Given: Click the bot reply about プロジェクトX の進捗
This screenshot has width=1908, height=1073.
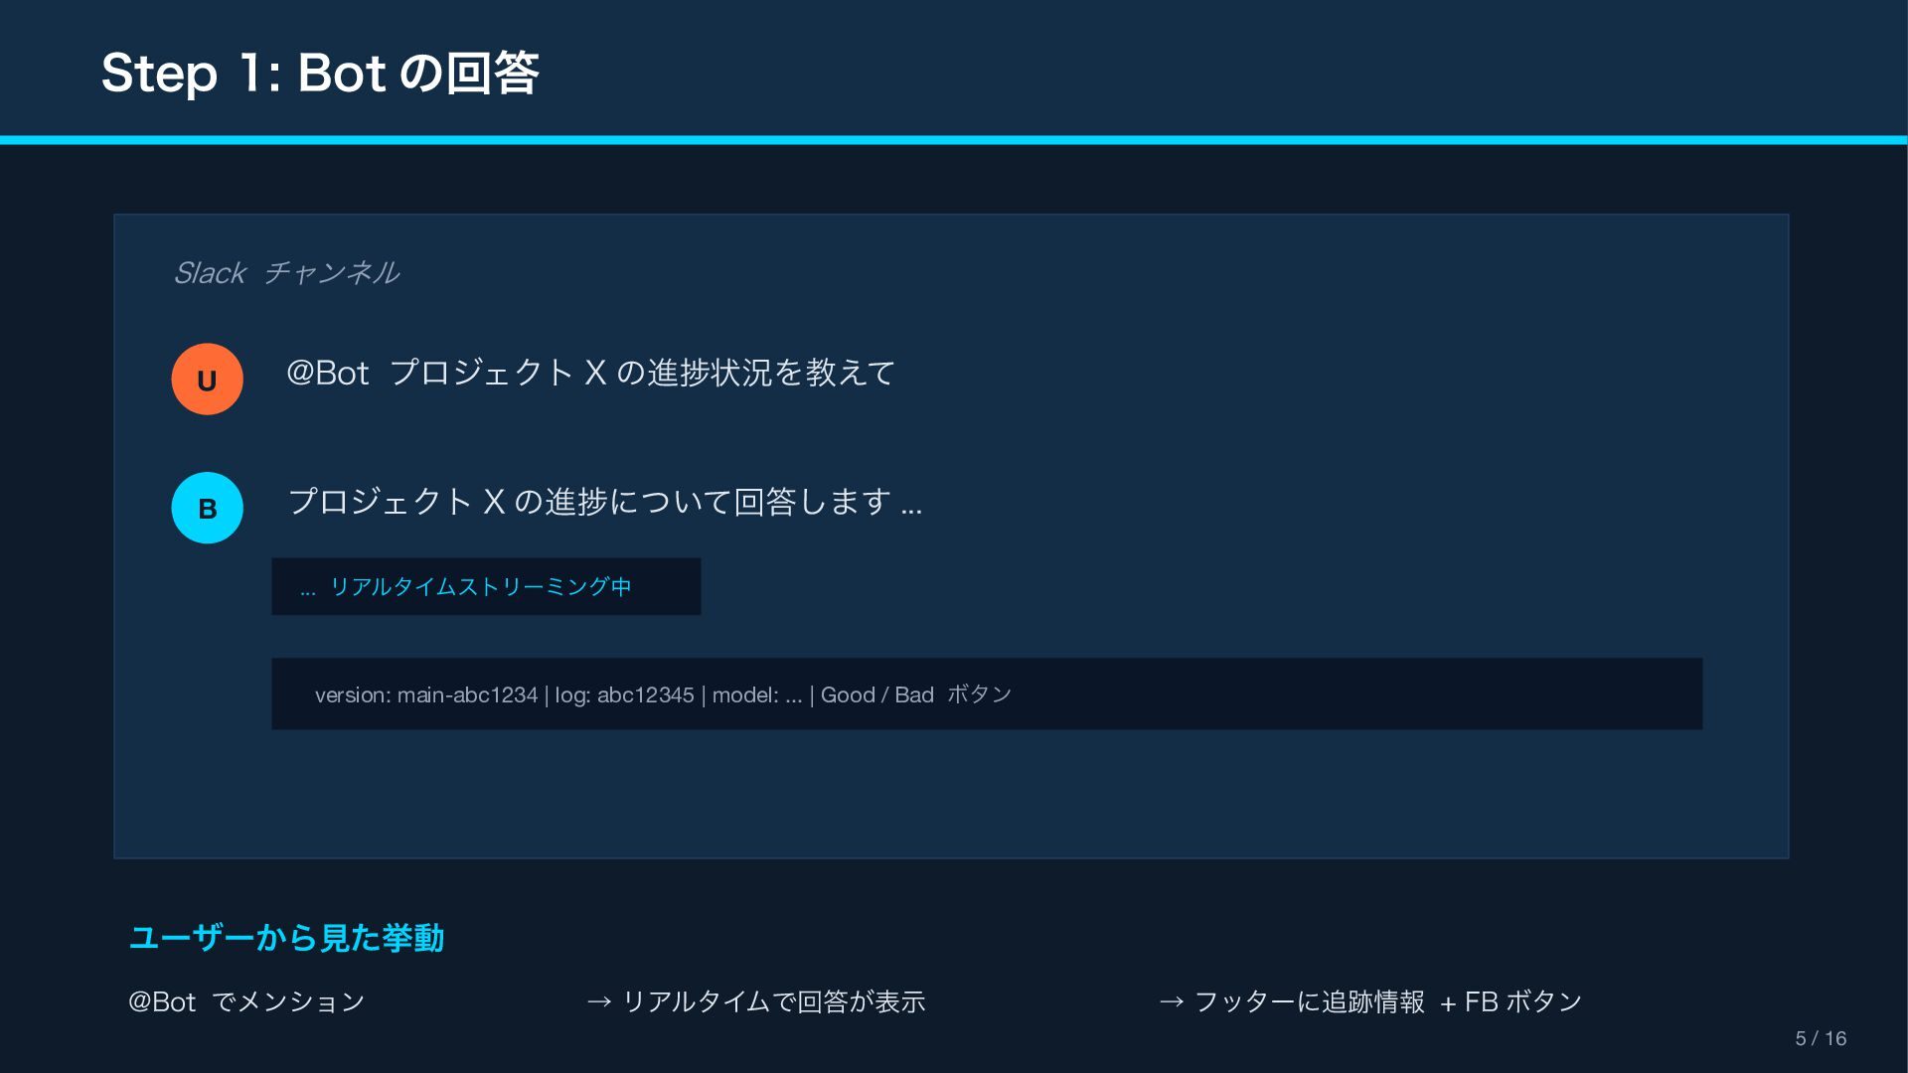Looking at the screenshot, I should 604,501.
